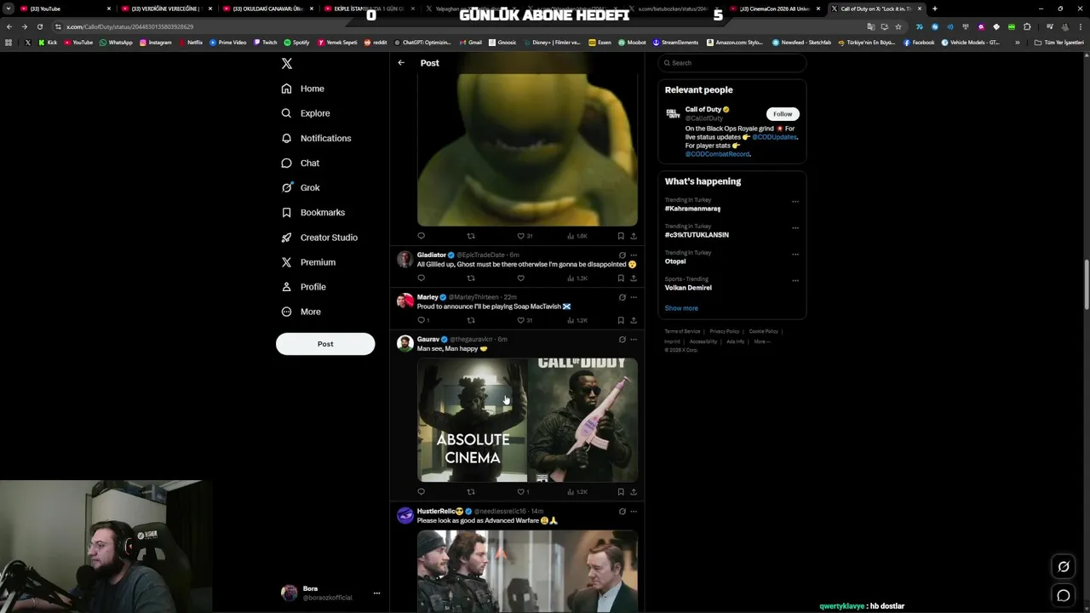Open Explore in the X sidebar
This screenshot has width=1090, height=613.
(x=306, y=113)
